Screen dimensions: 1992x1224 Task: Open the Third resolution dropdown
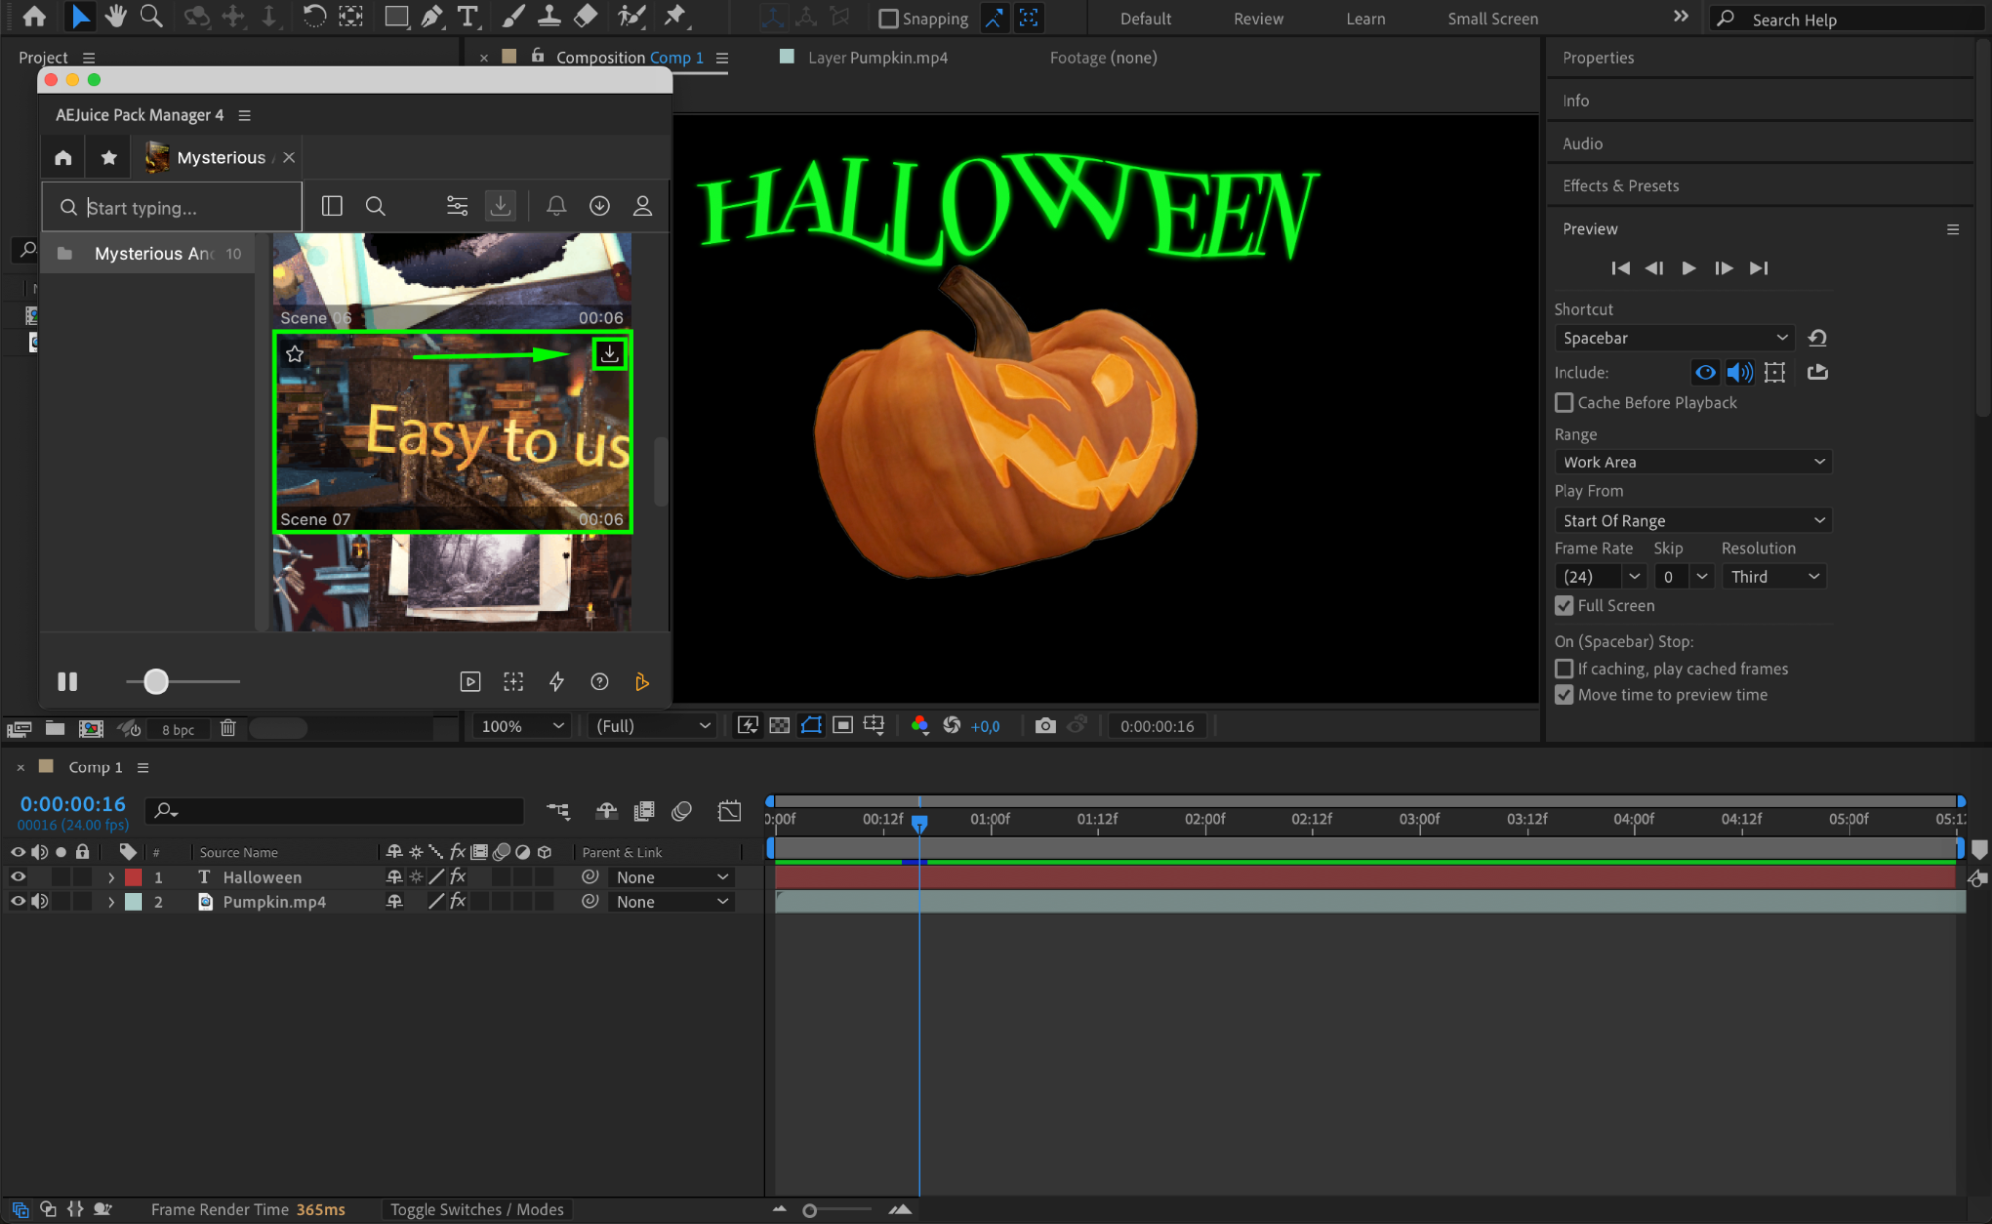(1774, 577)
